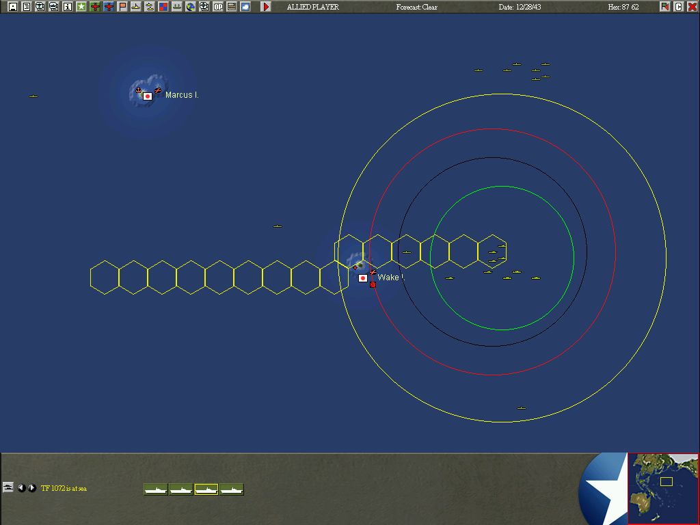Click the red X exit icon

692,7
